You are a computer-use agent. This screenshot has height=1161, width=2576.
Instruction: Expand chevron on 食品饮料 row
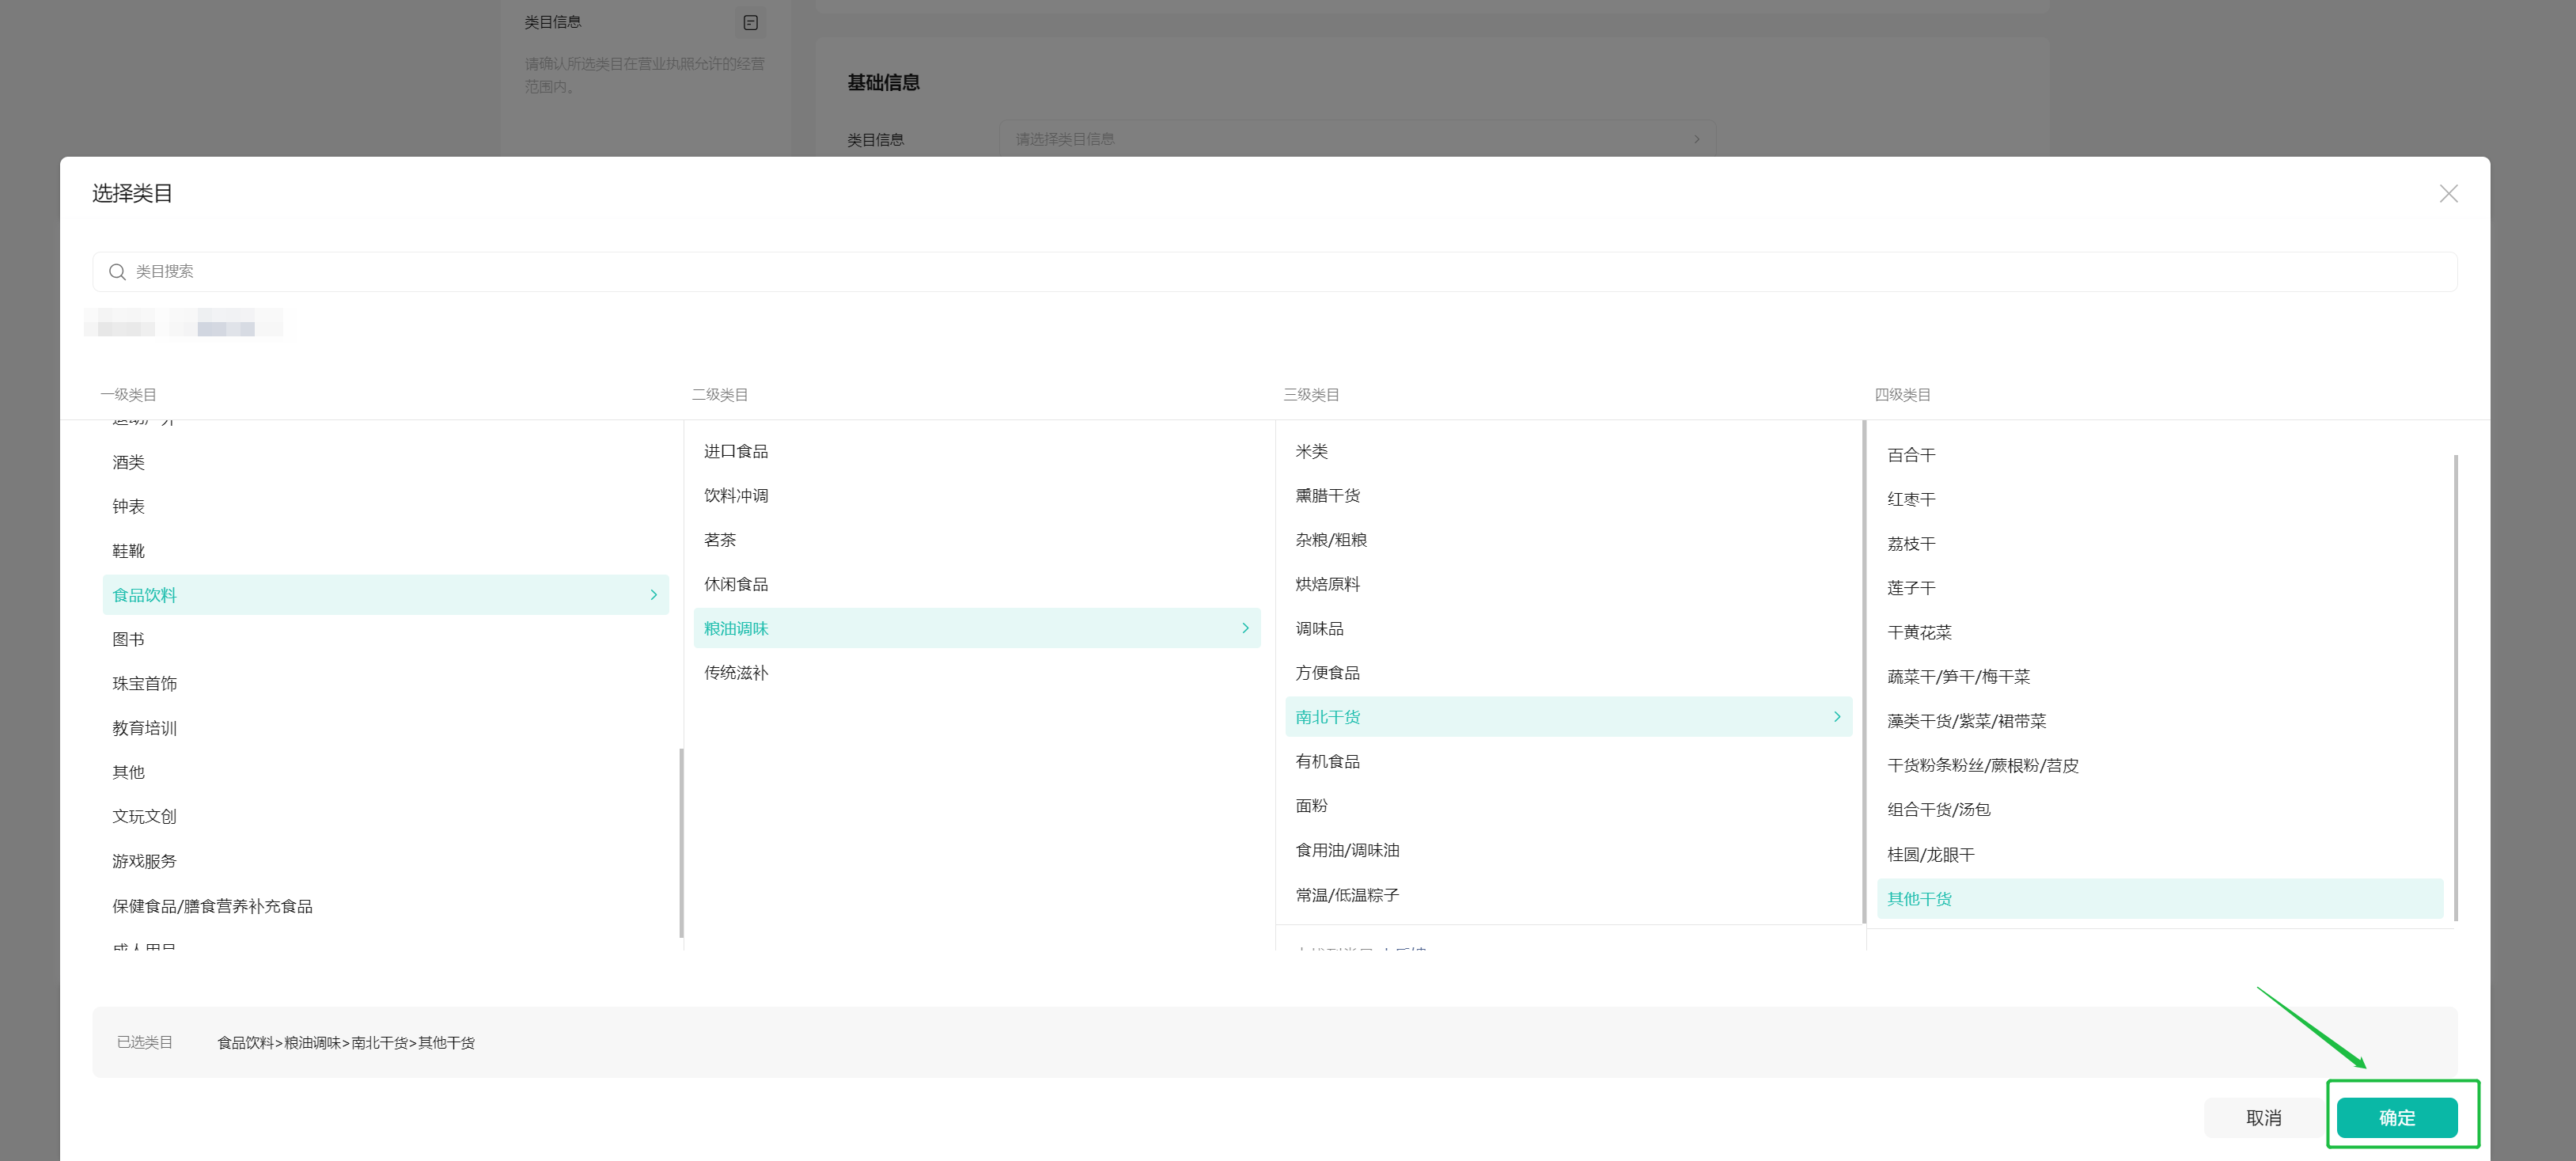[653, 595]
